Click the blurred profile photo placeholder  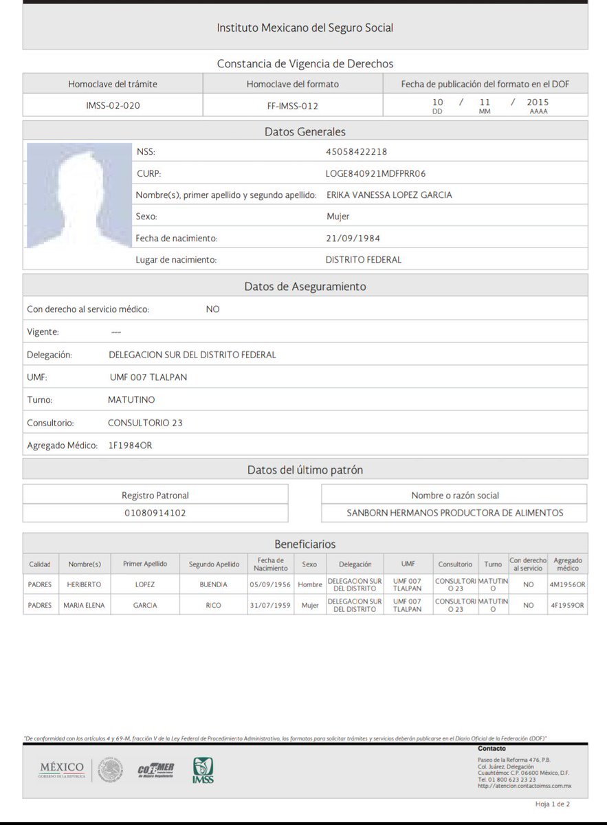click(x=78, y=195)
